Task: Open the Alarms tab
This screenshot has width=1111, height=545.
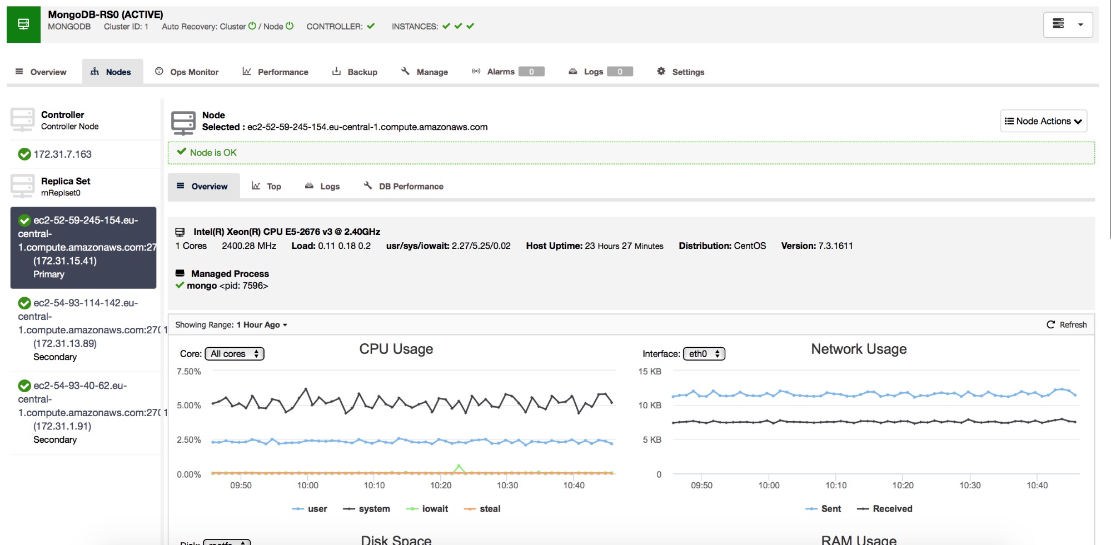Action: tap(507, 72)
